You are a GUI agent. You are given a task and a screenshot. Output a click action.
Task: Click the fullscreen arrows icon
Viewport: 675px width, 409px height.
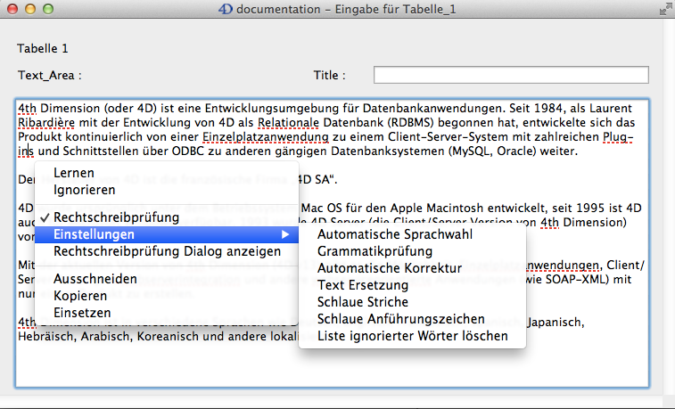[664, 9]
